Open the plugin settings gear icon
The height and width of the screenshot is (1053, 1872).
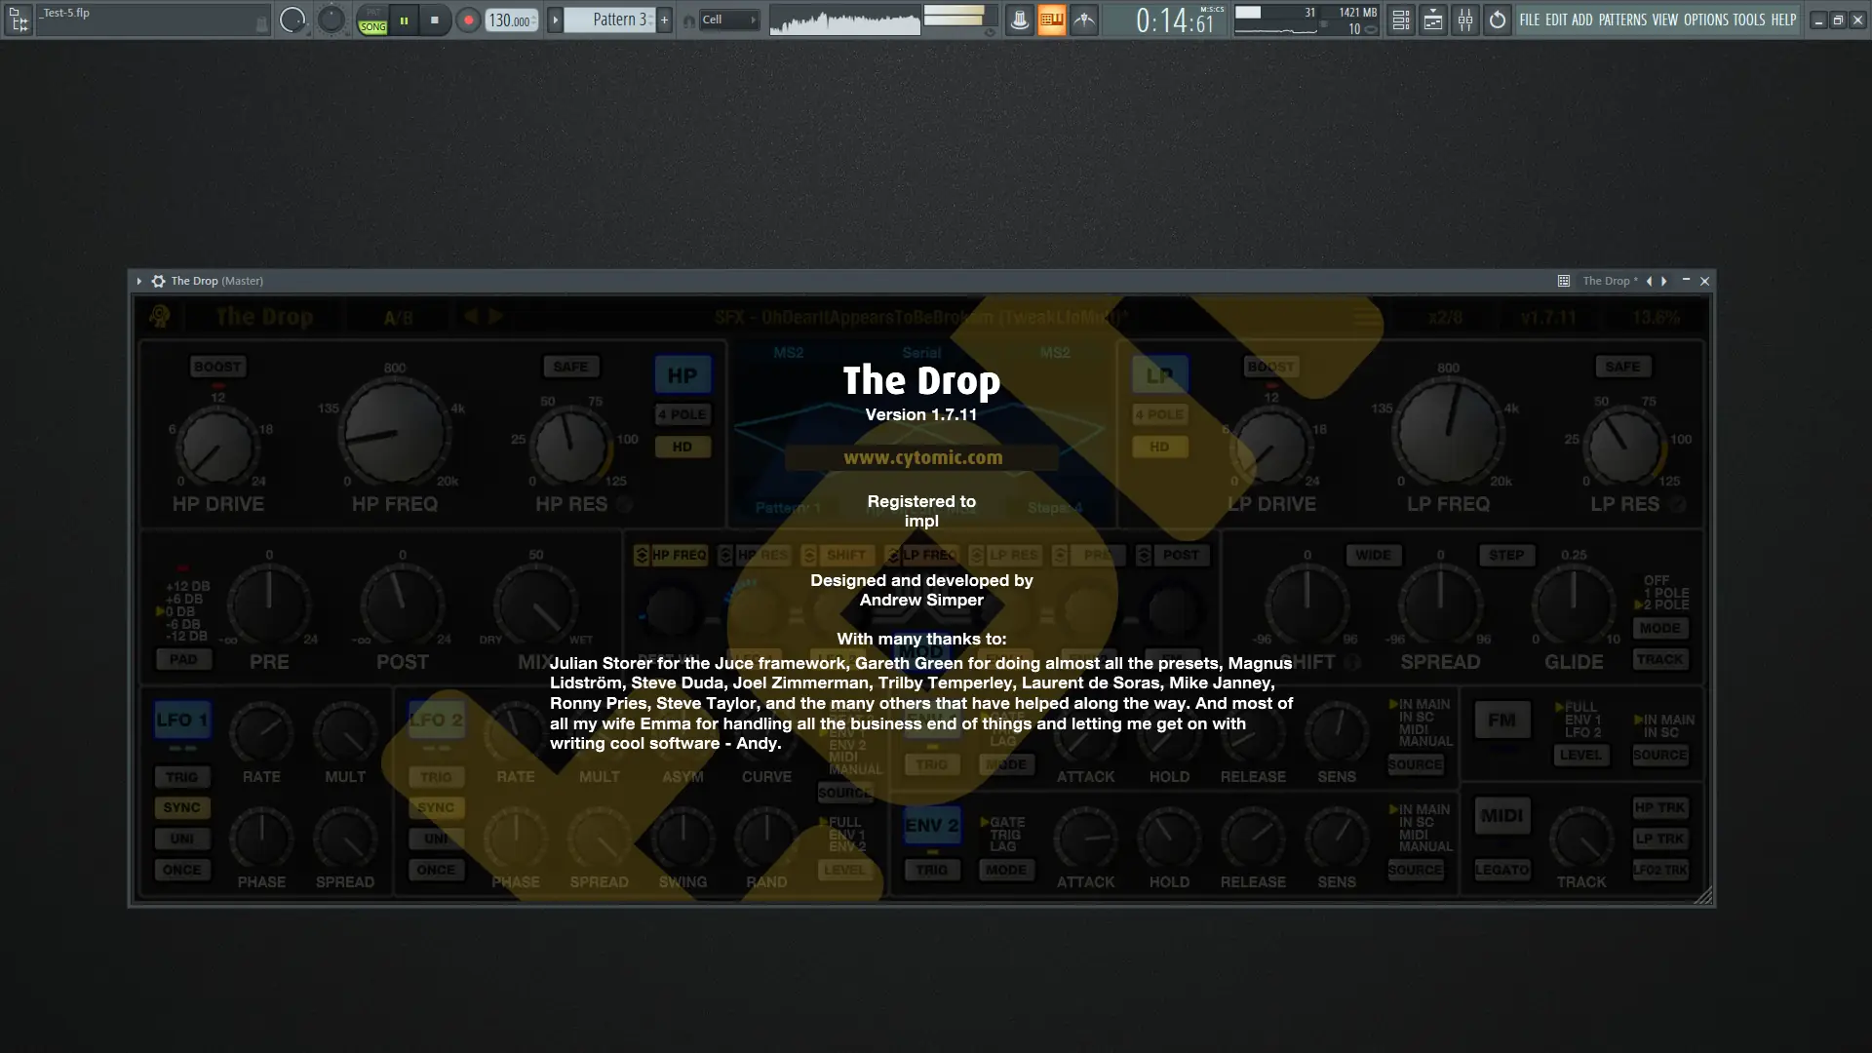(x=158, y=281)
